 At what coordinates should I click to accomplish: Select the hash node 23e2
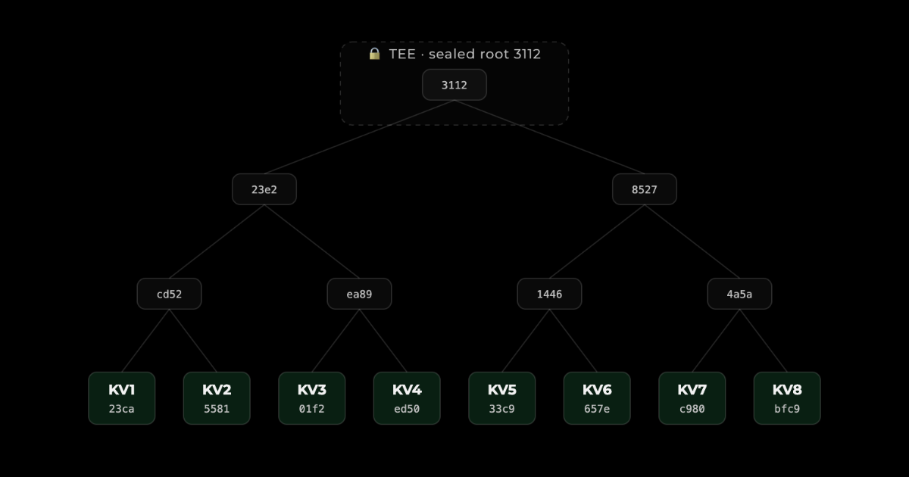(264, 189)
